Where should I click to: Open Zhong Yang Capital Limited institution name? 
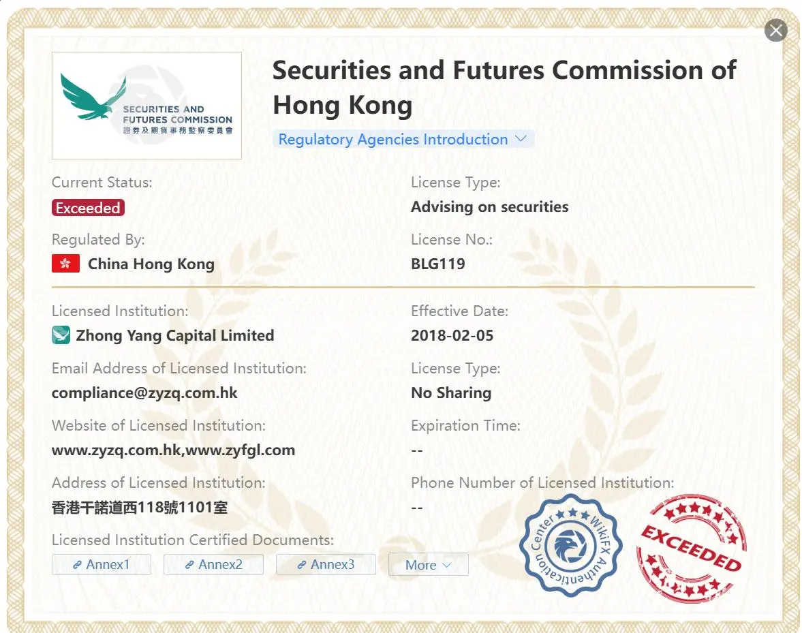(x=175, y=335)
